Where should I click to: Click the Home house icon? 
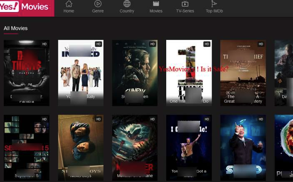coord(69,4)
